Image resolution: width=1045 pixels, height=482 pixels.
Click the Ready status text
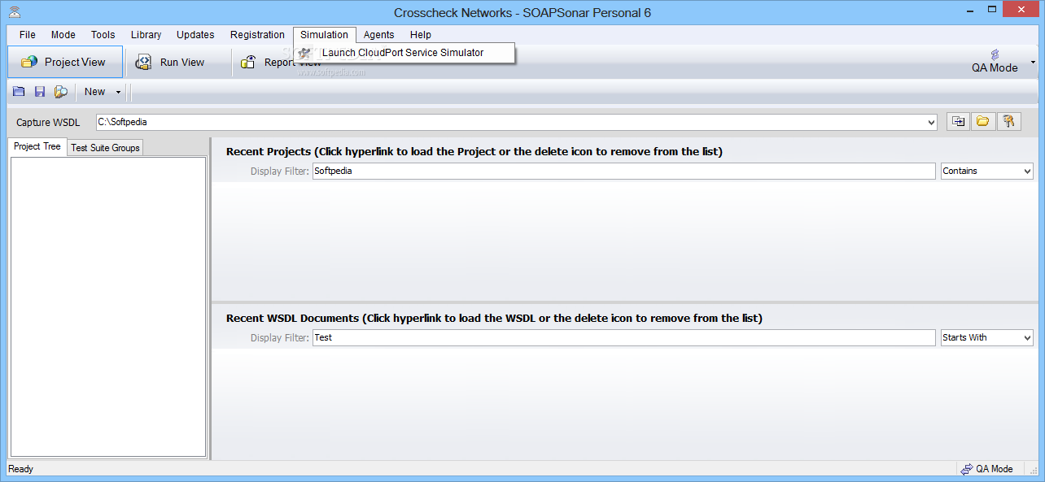coord(21,469)
